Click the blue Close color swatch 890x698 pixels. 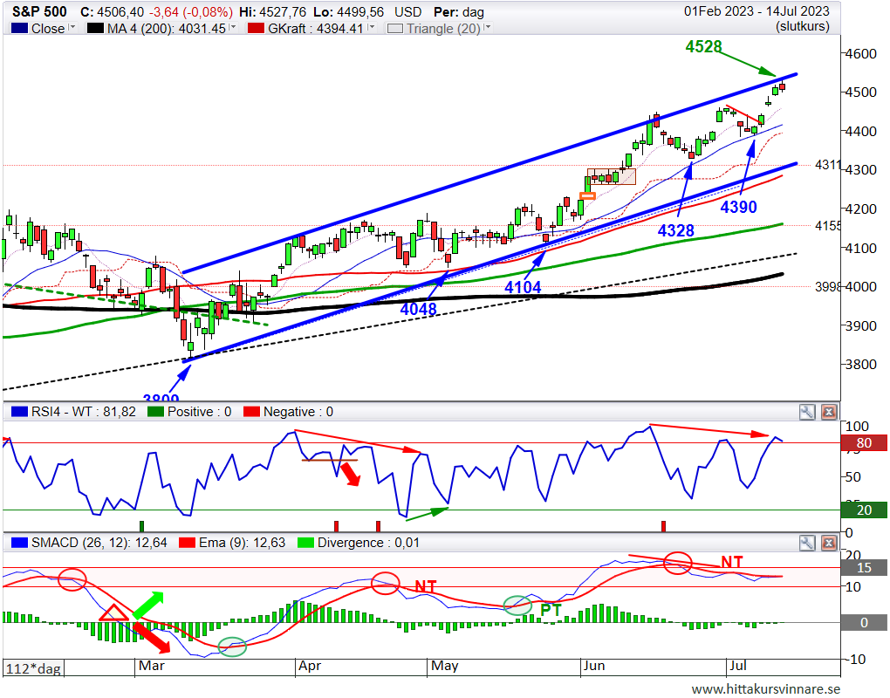[x=19, y=29]
